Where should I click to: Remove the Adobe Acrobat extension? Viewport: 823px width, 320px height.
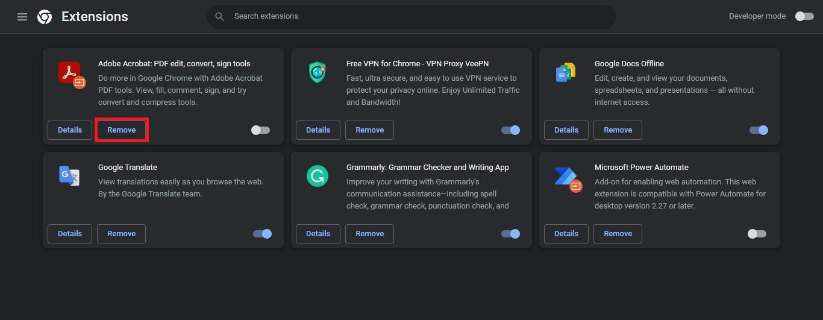[x=122, y=130]
